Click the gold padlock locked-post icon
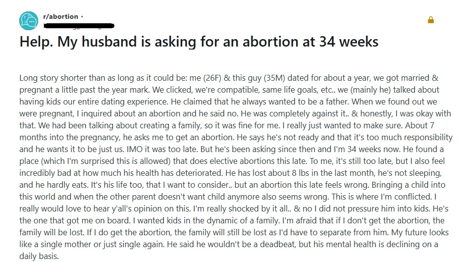 click(431, 20)
